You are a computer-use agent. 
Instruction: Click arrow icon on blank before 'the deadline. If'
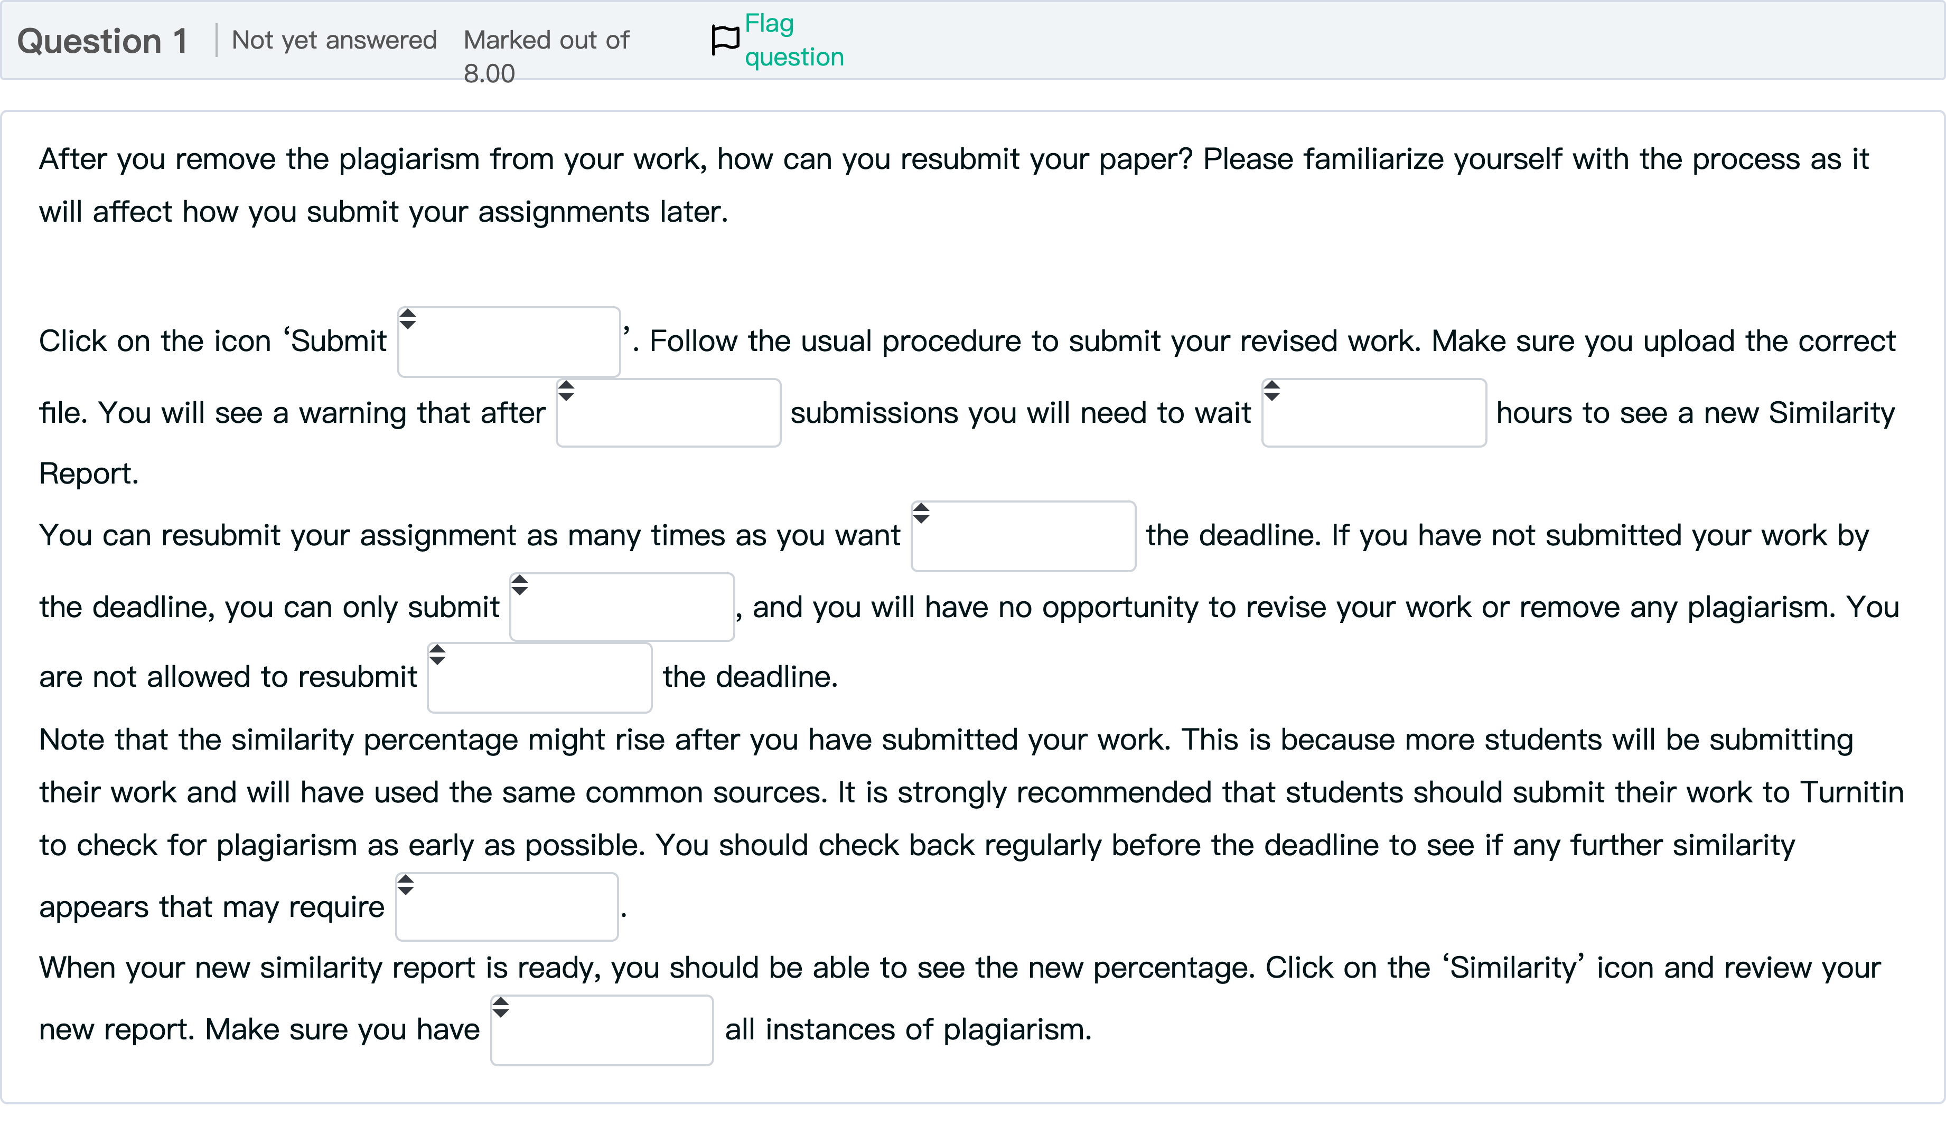[921, 513]
